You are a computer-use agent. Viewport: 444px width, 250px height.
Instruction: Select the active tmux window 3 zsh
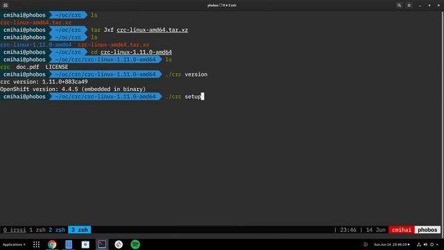pos(80,230)
